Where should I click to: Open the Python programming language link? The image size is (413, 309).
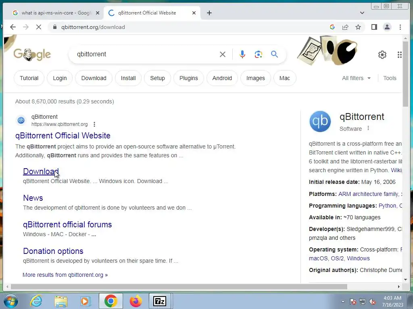click(387, 206)
